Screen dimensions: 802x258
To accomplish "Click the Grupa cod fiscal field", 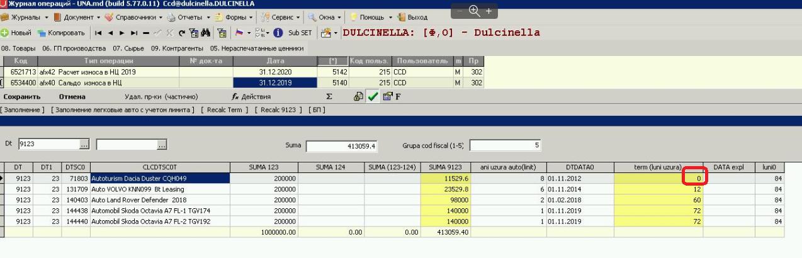I will (505, 145).
